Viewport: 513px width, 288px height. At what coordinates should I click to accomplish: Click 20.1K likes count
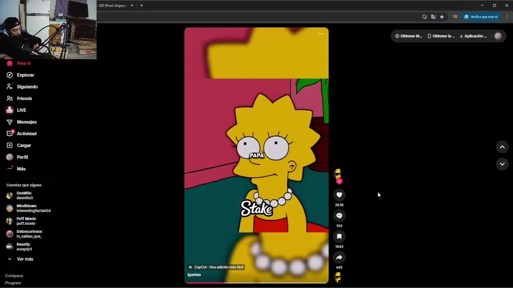[x=339, y=205]
